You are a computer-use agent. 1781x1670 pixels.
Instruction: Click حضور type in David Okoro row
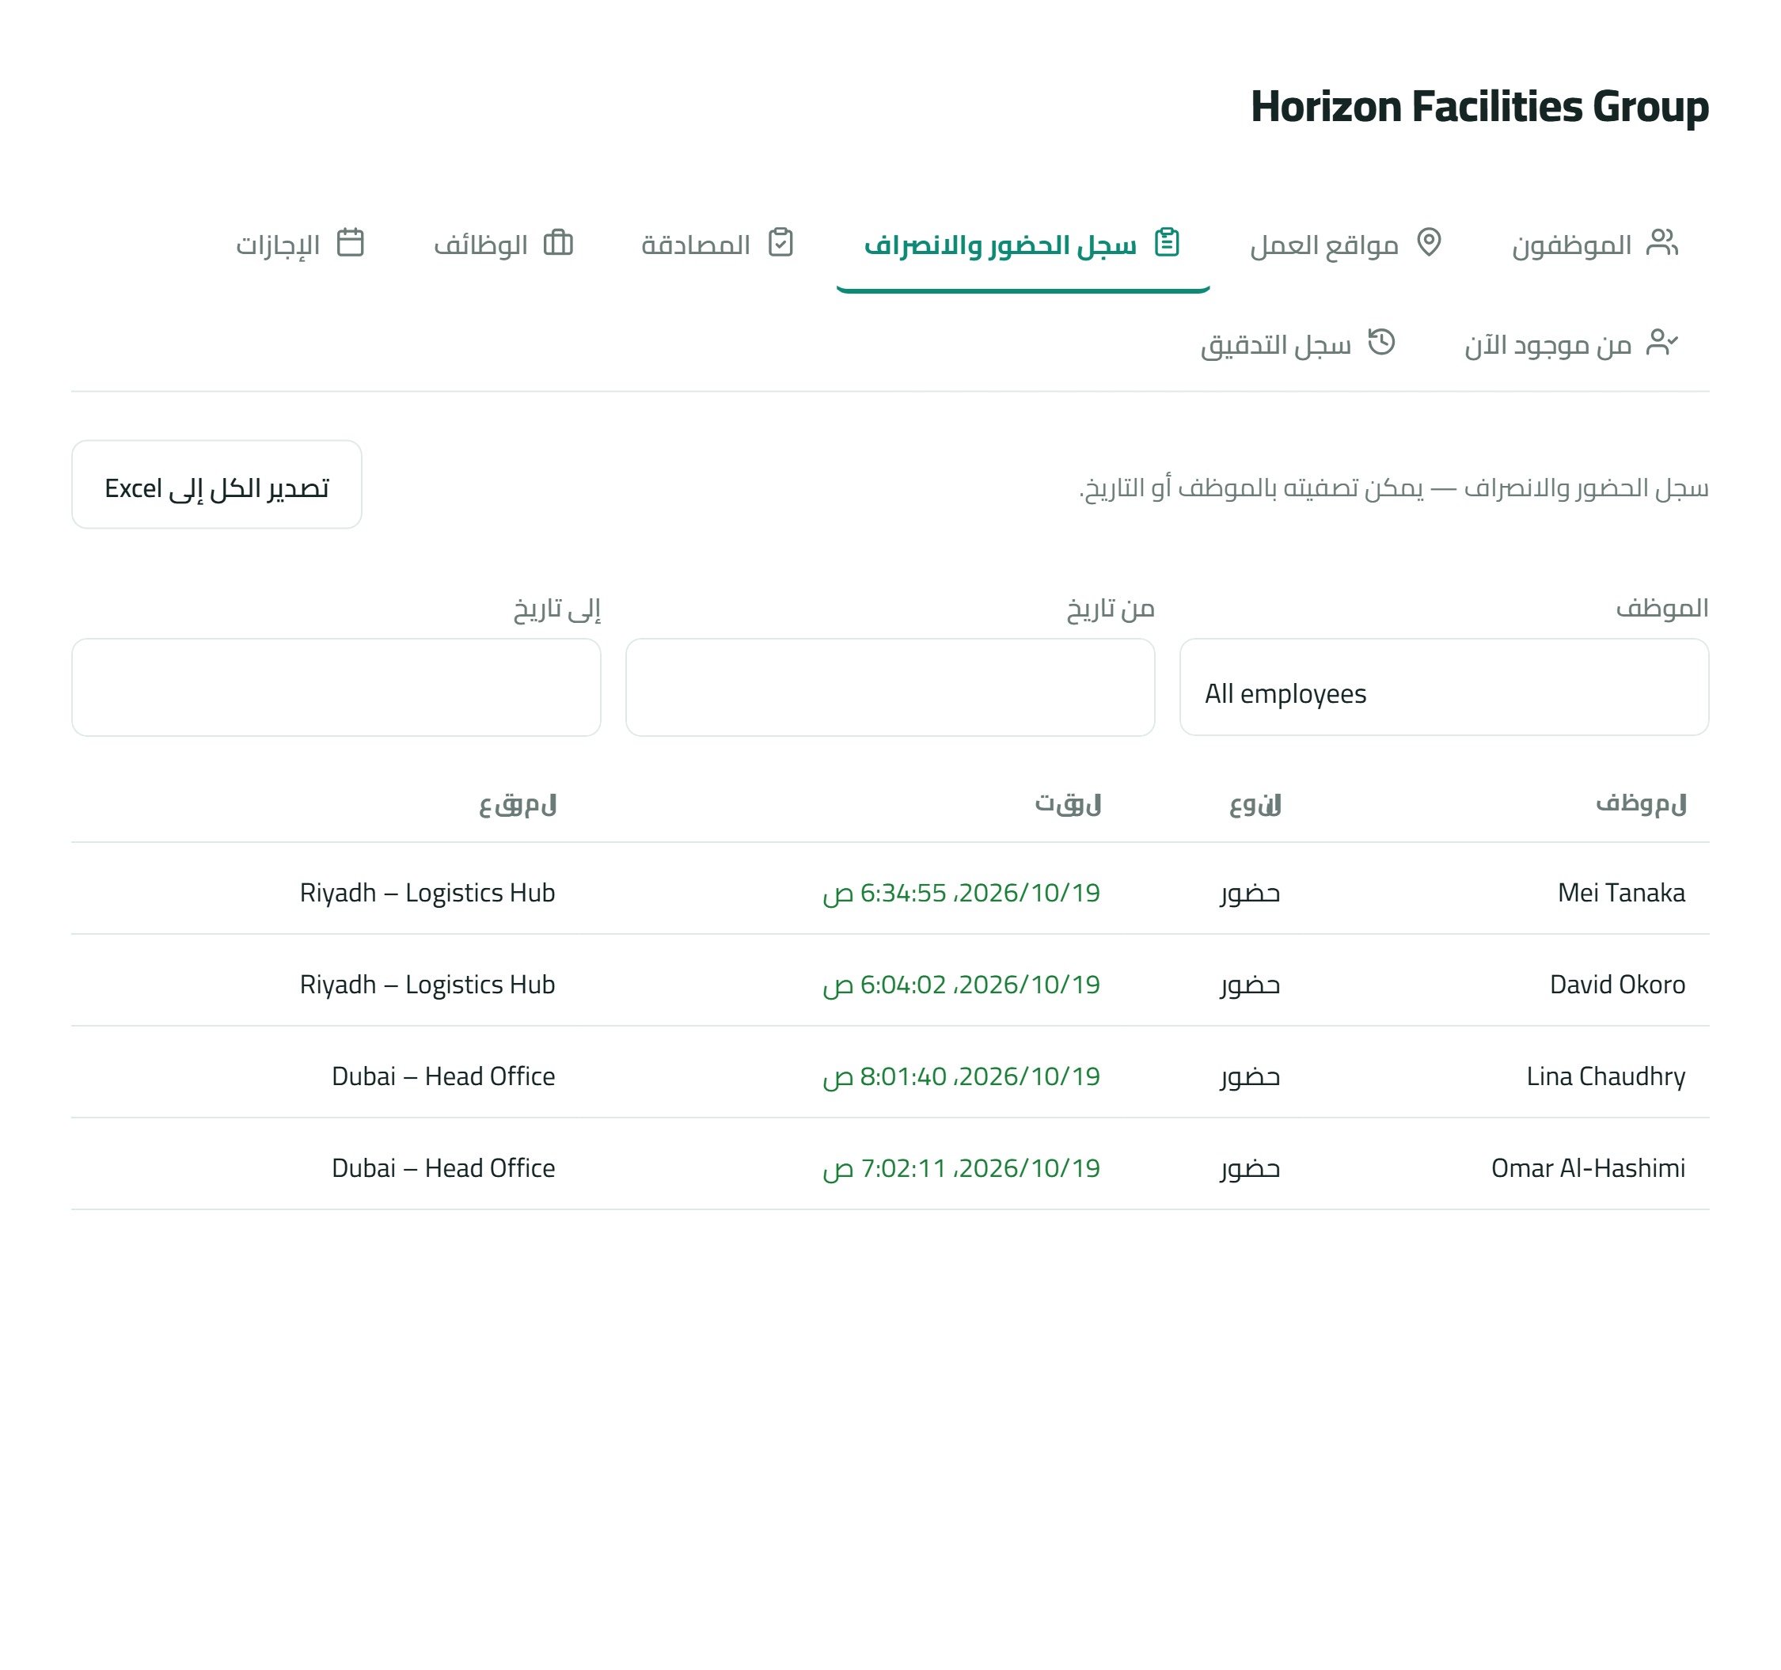click(1250, 985)
